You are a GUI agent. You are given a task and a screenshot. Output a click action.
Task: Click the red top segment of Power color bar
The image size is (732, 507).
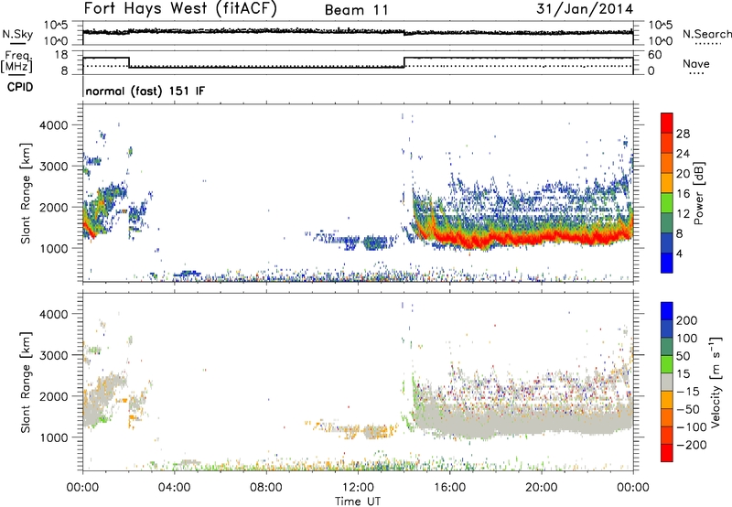click(667, 124)
